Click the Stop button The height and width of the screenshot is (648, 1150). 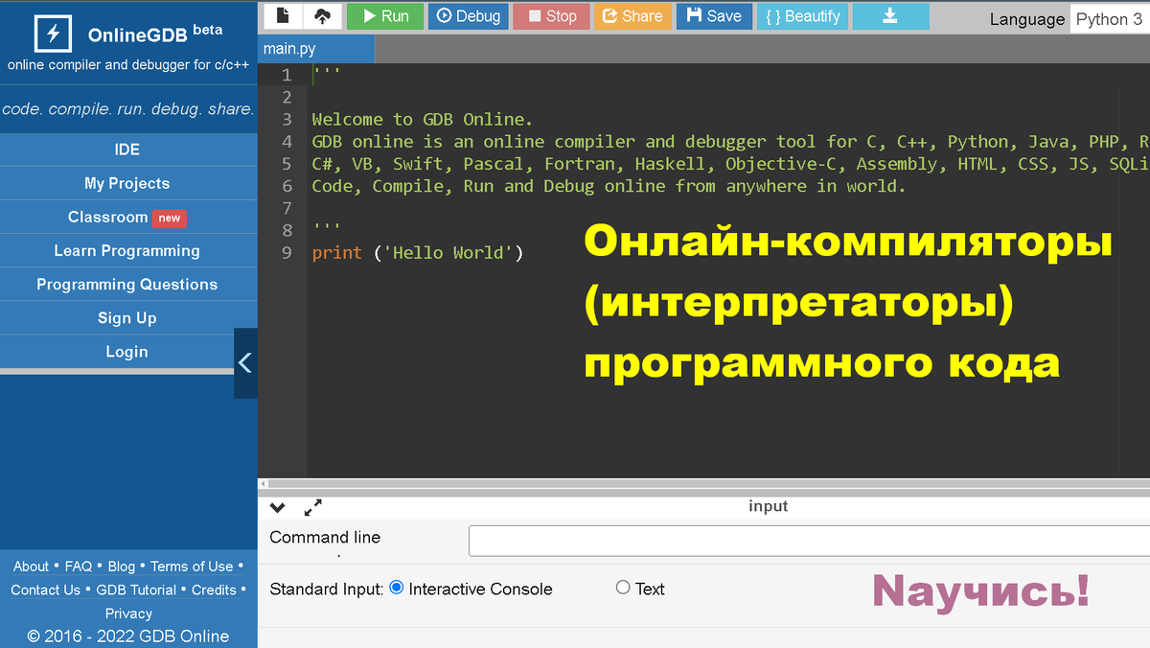click(550, 16)
